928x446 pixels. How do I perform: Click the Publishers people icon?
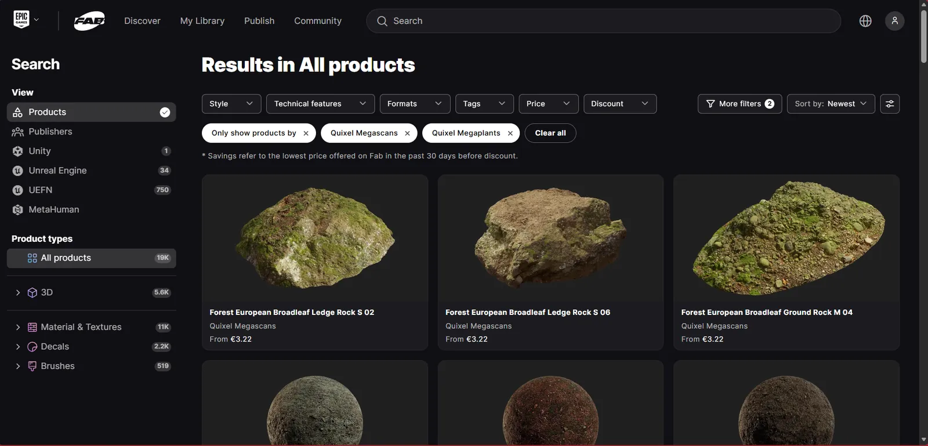pyautogui.click(x=18, y=132)
